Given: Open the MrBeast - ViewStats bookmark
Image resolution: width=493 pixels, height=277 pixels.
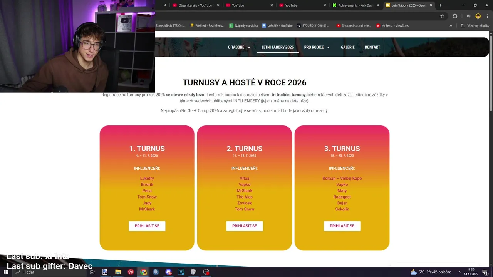Looking at the screenshot, I should click(x=392, y=26).
